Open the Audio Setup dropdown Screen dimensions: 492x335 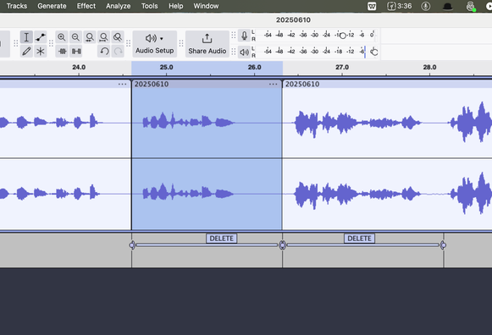click(155, 44)
